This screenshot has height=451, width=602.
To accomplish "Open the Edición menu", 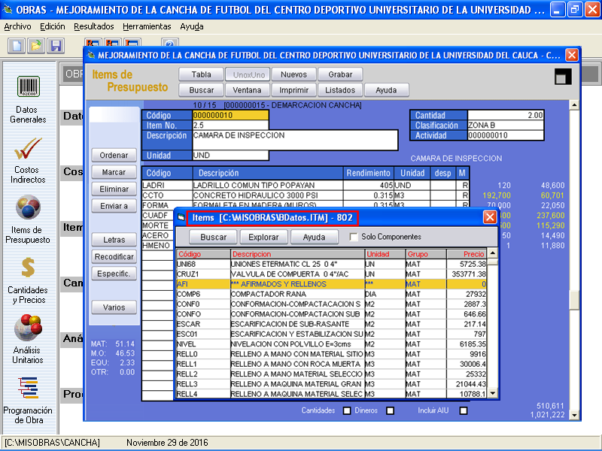I will click(x=53, y=26).
